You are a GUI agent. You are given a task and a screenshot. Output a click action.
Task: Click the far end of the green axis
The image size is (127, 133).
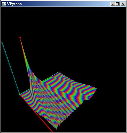59,72
